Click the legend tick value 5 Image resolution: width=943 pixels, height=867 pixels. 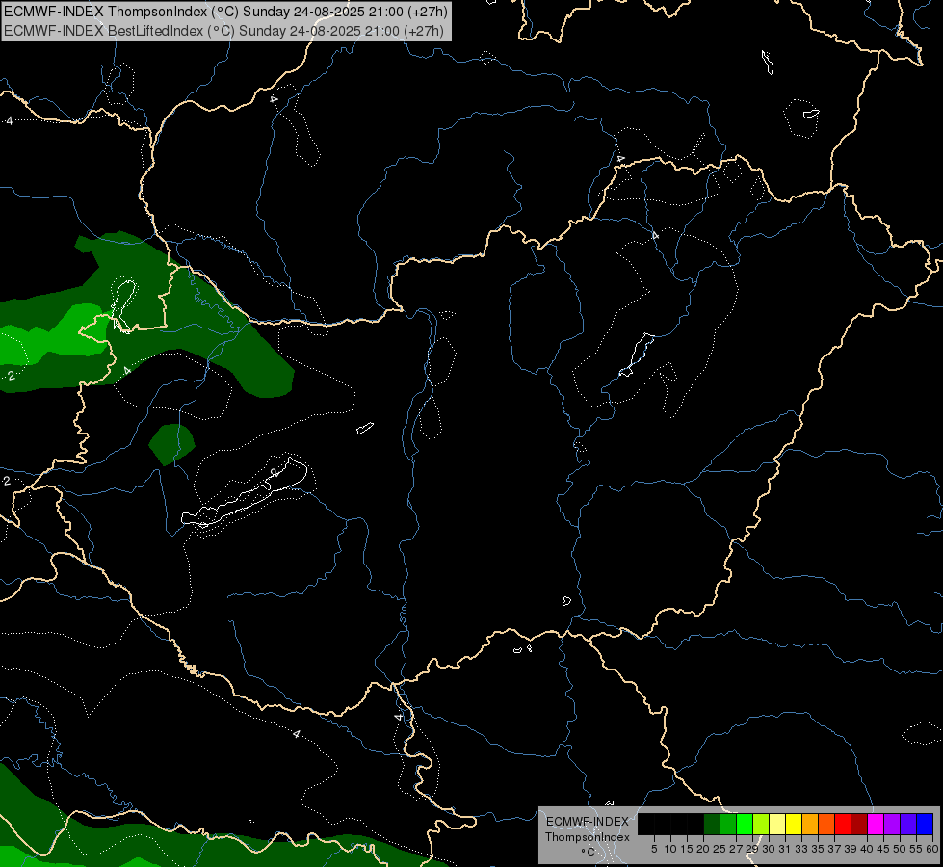[654, 849]
